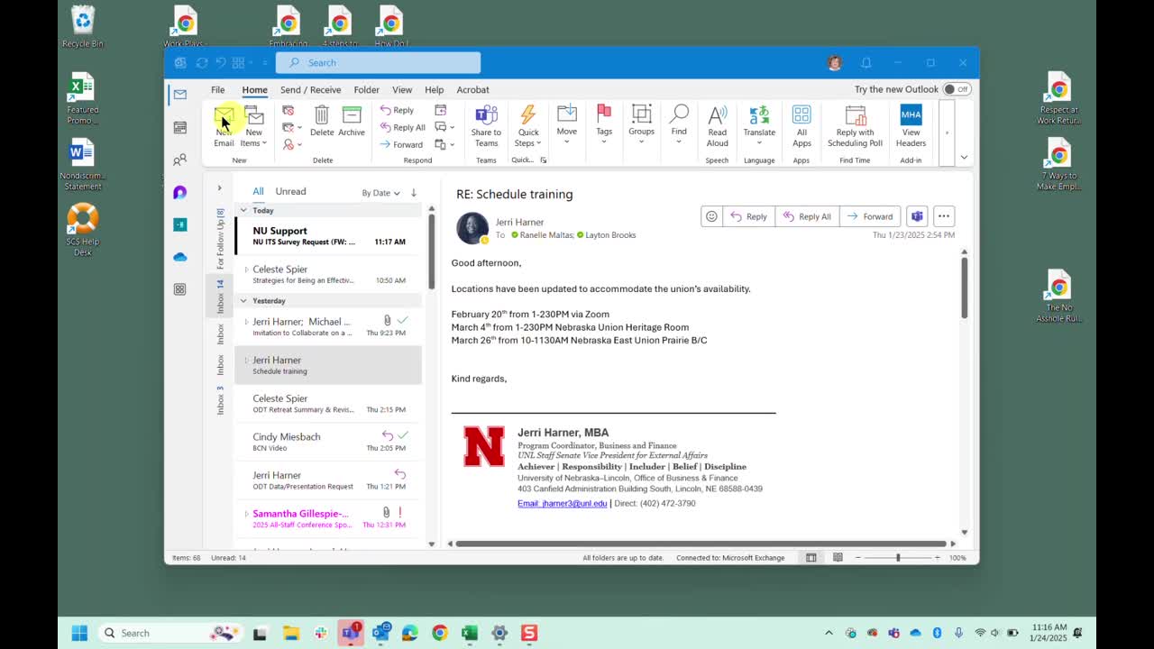Open NU Support ITS Survey email

(x=328, y=236)
